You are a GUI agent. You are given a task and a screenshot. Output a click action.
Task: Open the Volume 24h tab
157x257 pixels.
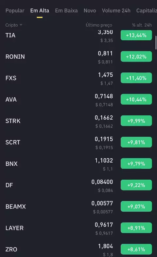click(116, 10)
